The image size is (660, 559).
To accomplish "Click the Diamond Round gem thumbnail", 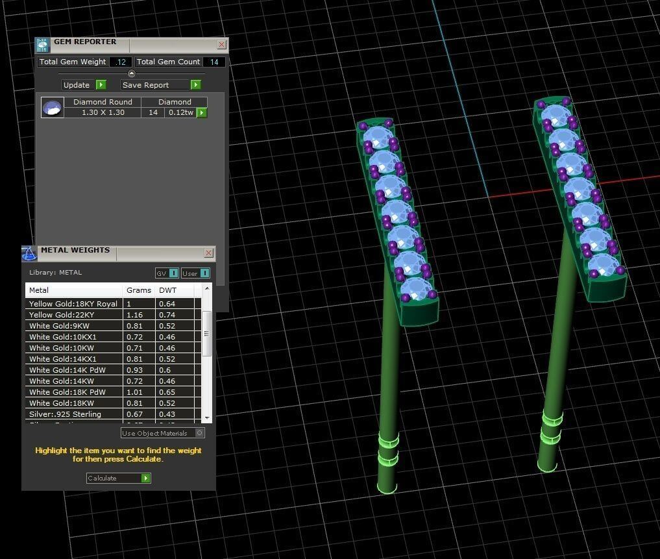I will (53, 108).
